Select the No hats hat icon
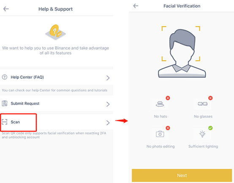The width and height of the screenshot is (234, 183). tap(160, 104)
